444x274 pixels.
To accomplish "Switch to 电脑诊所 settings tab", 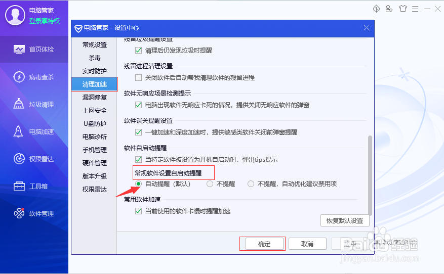I will point(94,137).
